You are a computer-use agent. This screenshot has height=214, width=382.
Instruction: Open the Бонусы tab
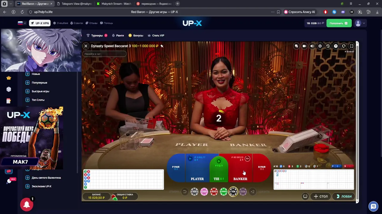(x=136, y=35)
